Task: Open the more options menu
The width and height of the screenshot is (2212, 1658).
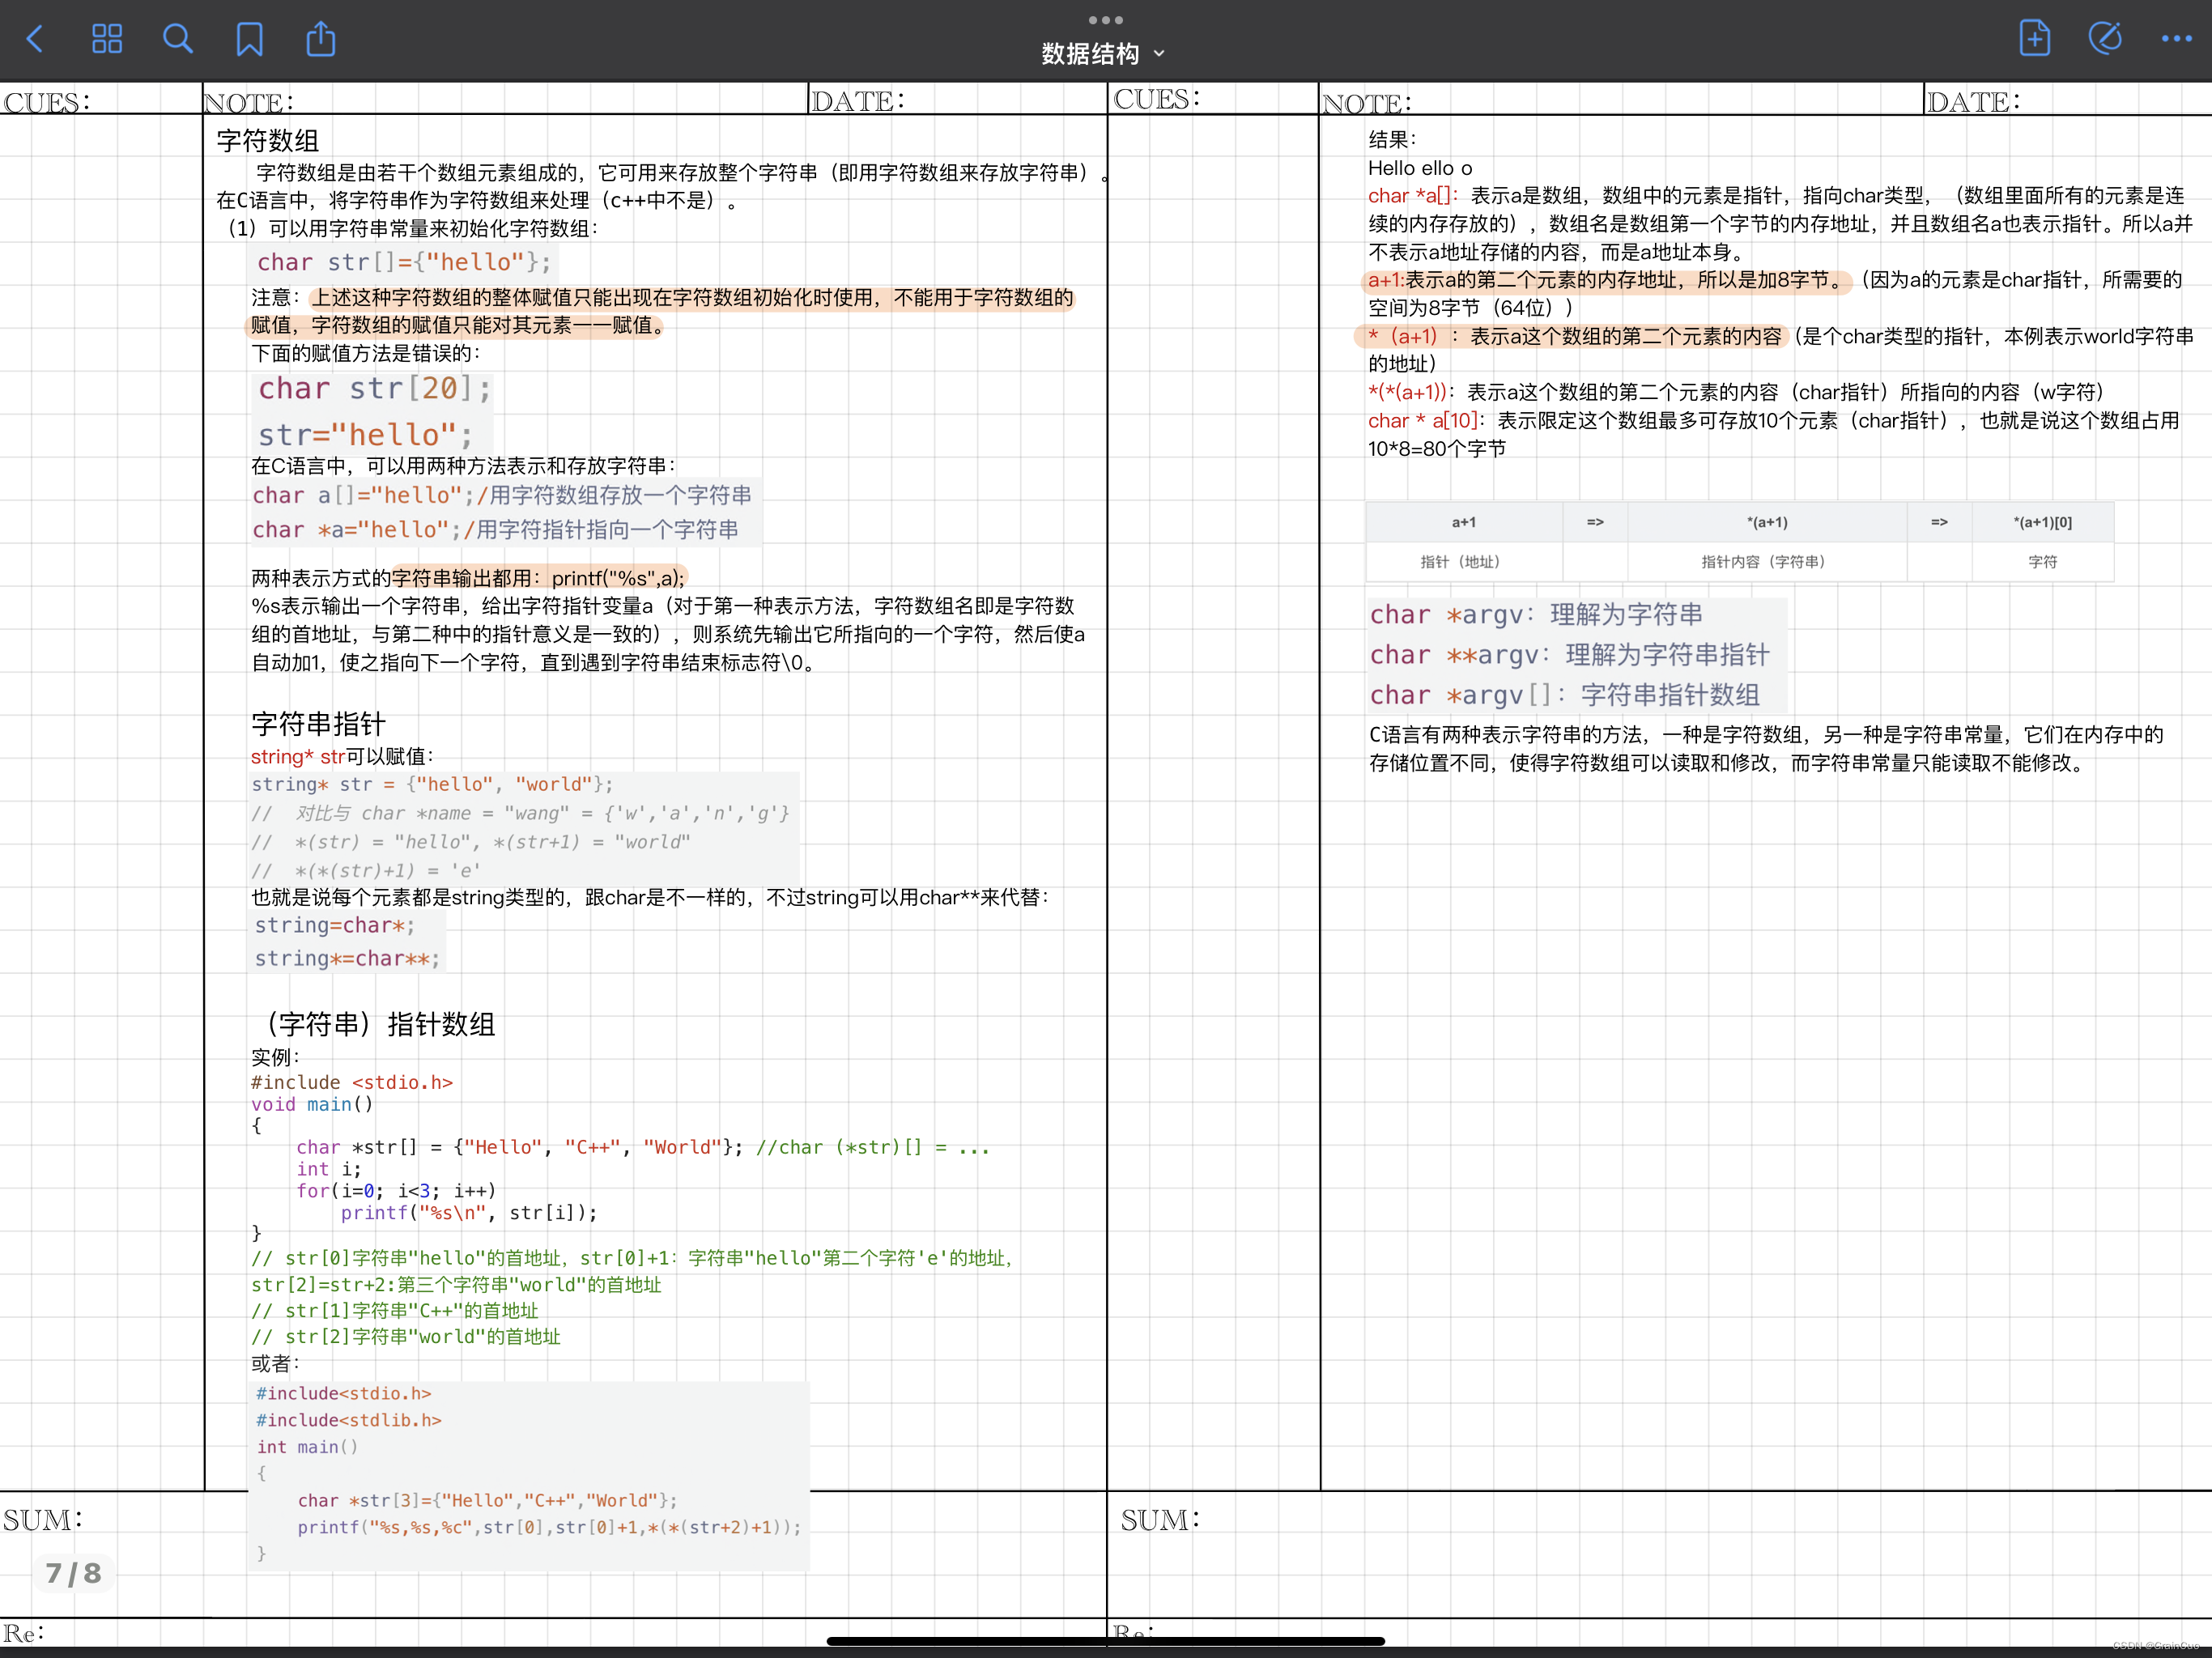Action: [x=2176, y=39]
